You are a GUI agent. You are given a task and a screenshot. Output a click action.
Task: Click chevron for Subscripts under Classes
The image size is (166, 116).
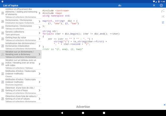click(x=40, y=73)
